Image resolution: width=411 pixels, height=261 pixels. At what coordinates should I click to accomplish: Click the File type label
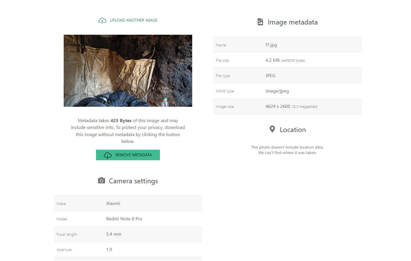tap(223, 76)
